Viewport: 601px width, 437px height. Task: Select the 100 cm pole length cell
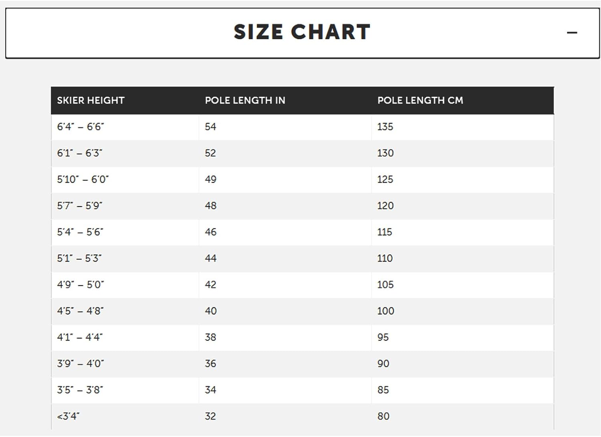pos(385,311)
